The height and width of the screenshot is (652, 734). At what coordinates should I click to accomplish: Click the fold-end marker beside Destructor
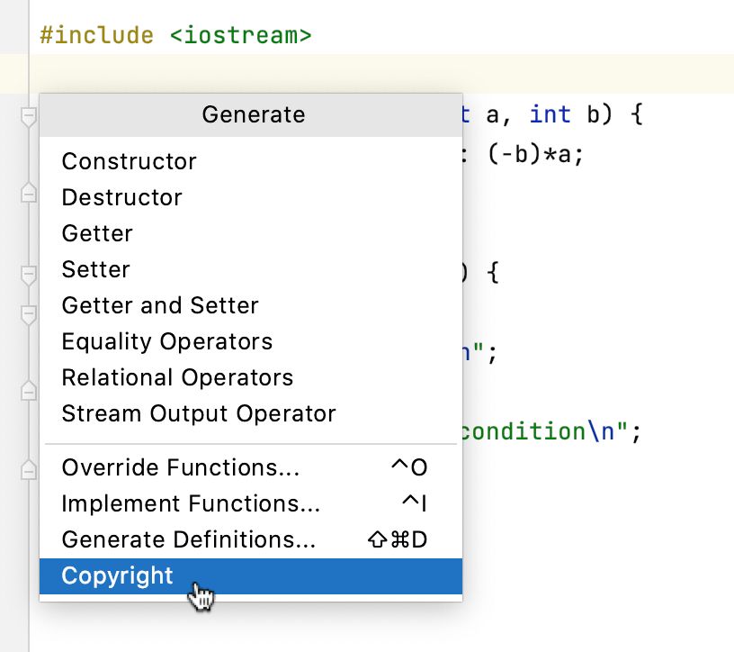29,193
